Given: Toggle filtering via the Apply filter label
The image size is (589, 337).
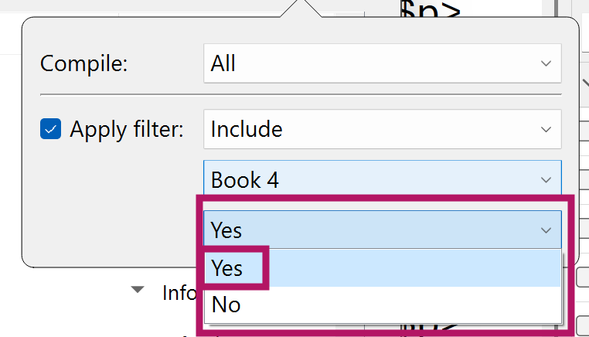Looking at the screenshot, I should 127,130.
